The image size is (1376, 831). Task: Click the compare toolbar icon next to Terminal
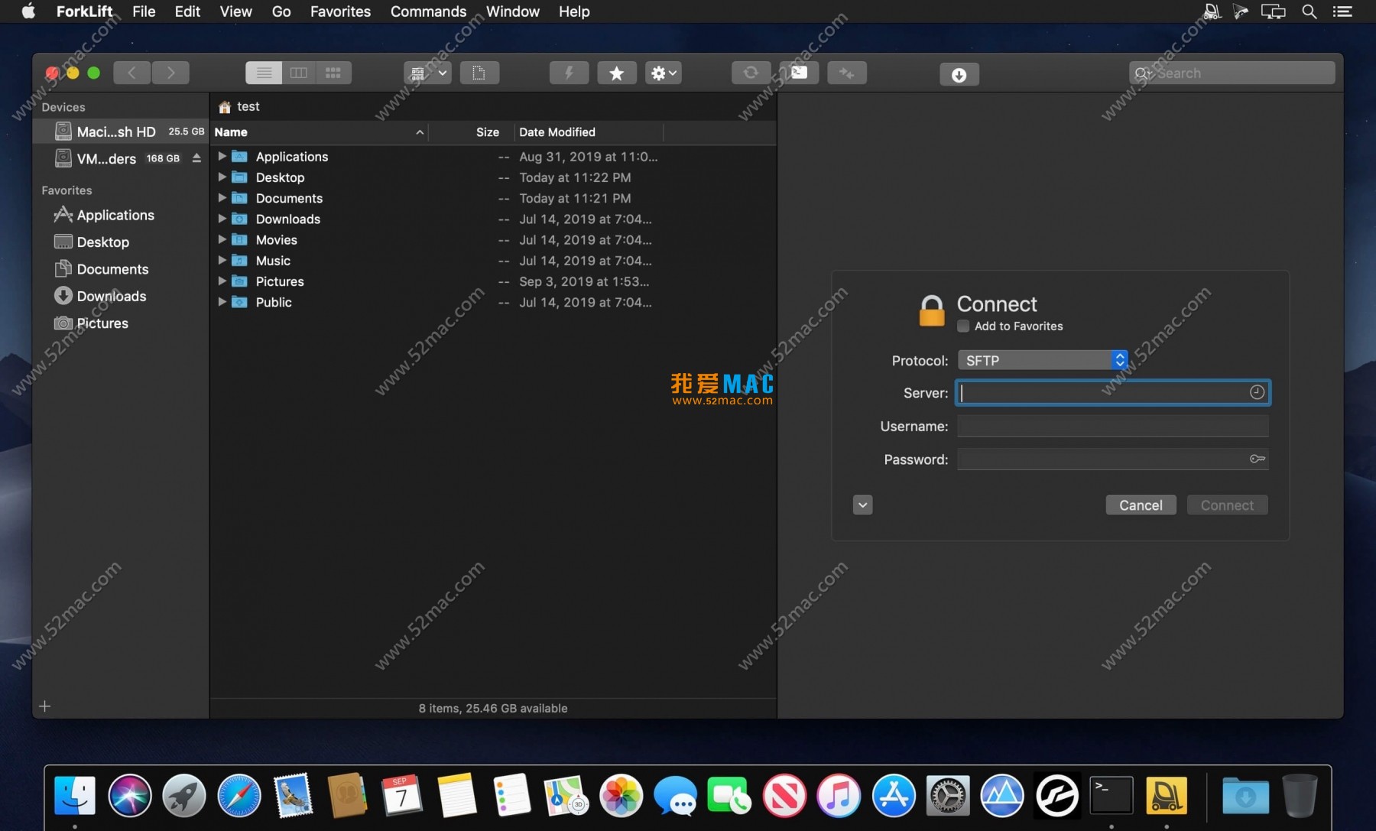point(847,73)
